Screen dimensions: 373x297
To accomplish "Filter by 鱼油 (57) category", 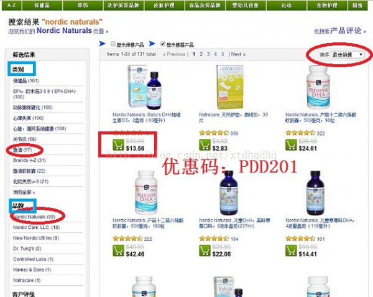I will point(22,150).
